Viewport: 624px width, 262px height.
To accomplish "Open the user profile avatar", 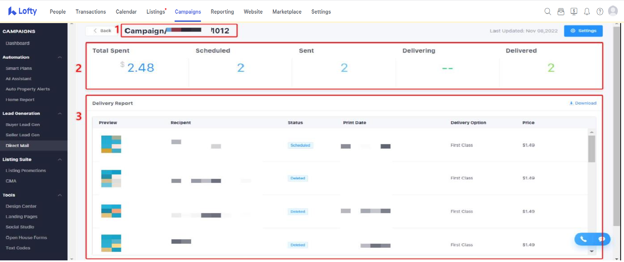I will [x=613, y=11].
